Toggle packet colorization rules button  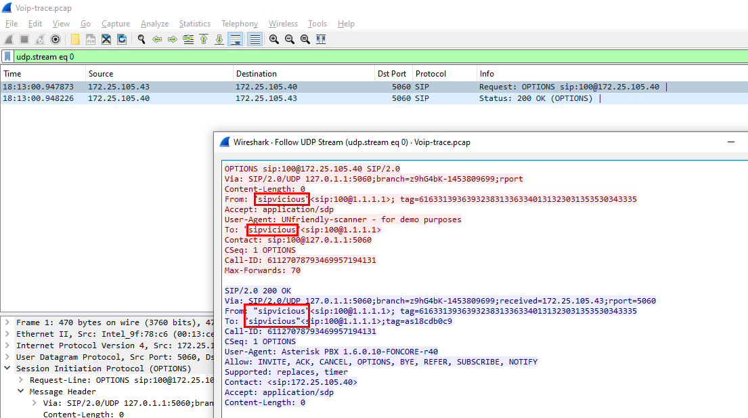tap(255, 39)
